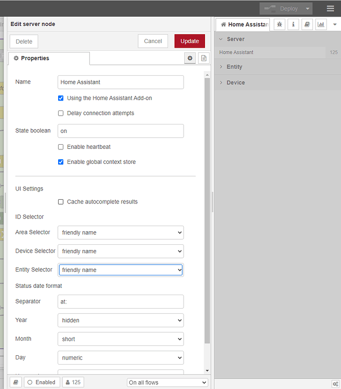Open the hamburger main menu
This screenshot has height=389, width=341.
click(330, 9)
